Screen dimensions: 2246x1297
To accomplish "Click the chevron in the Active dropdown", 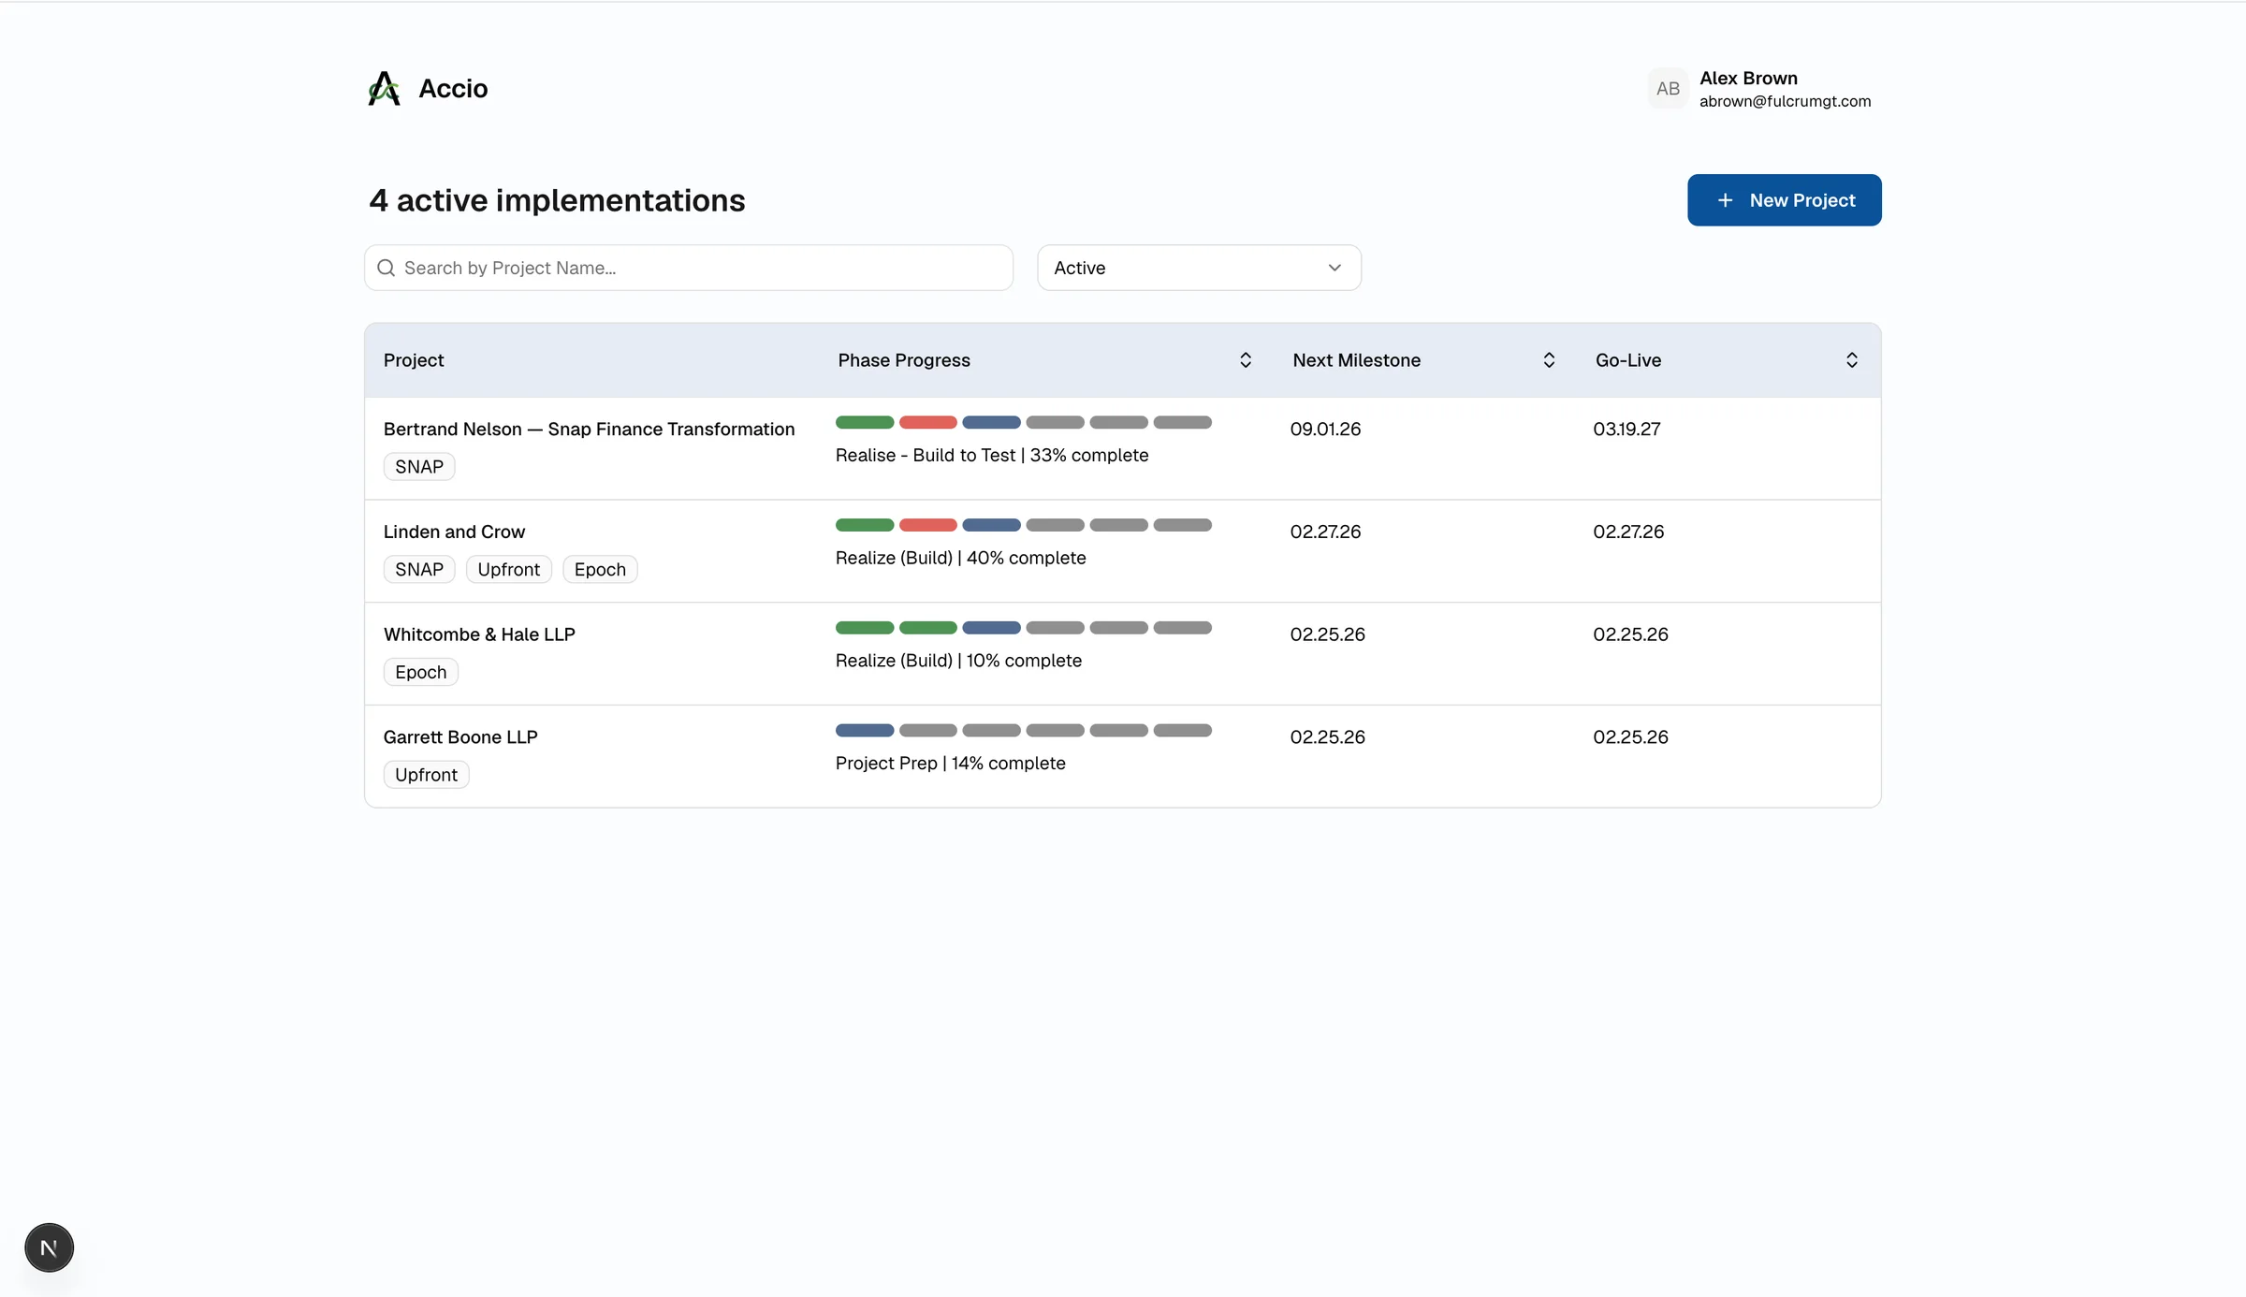I will point(1334,269).
